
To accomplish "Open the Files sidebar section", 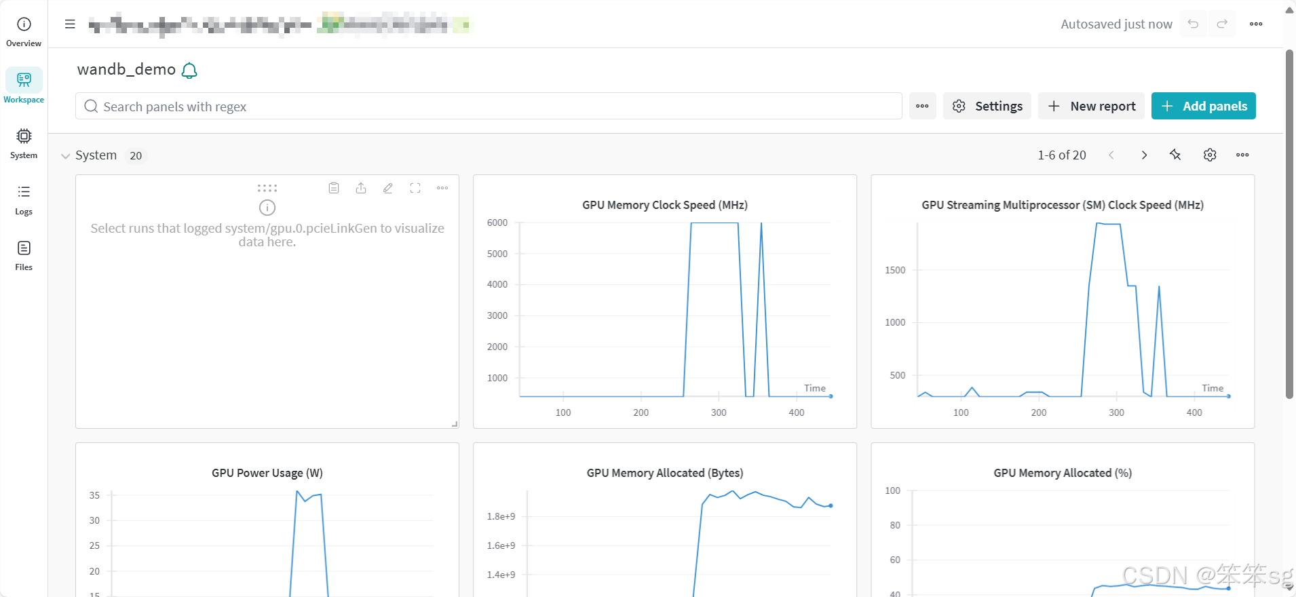I will tap(24, 256).
